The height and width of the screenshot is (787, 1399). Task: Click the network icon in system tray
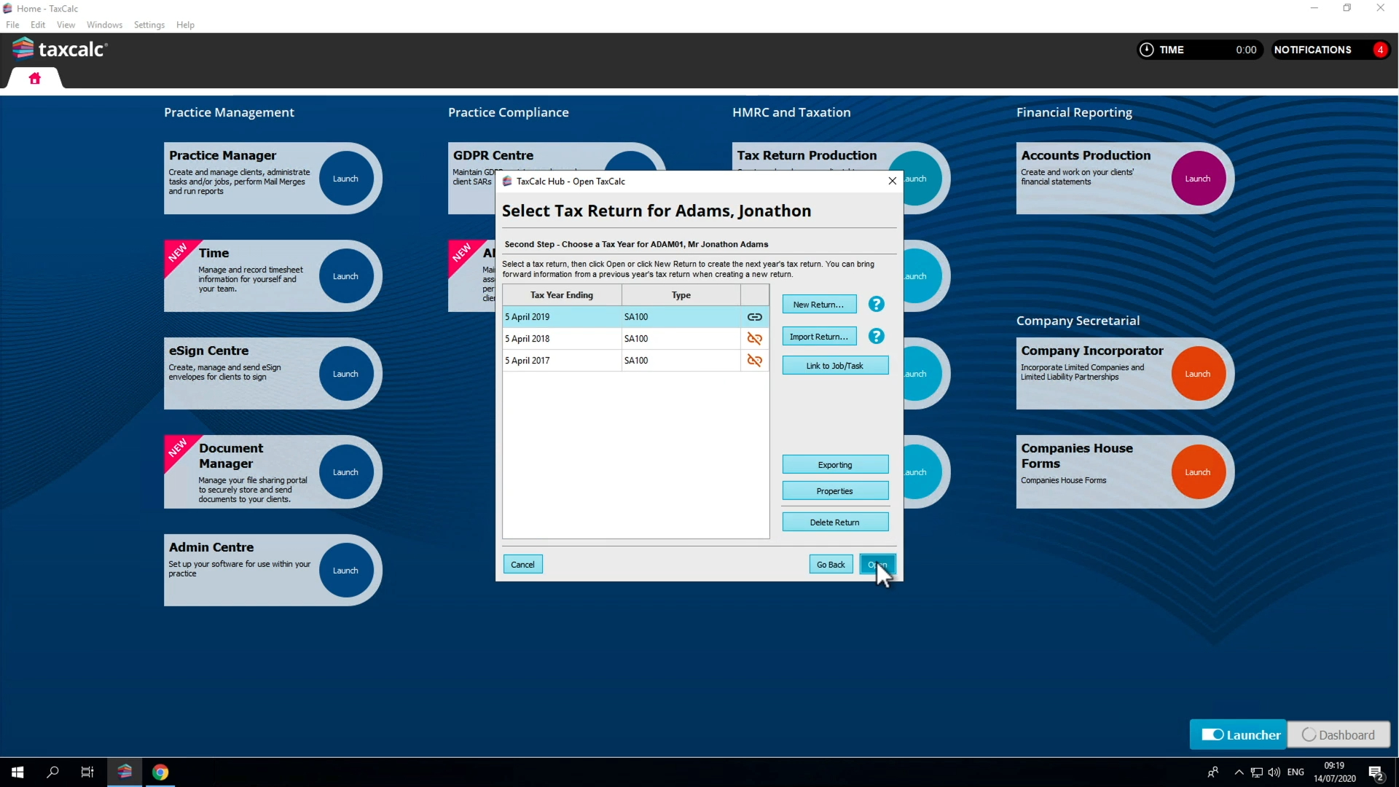tap(1257, 772)
